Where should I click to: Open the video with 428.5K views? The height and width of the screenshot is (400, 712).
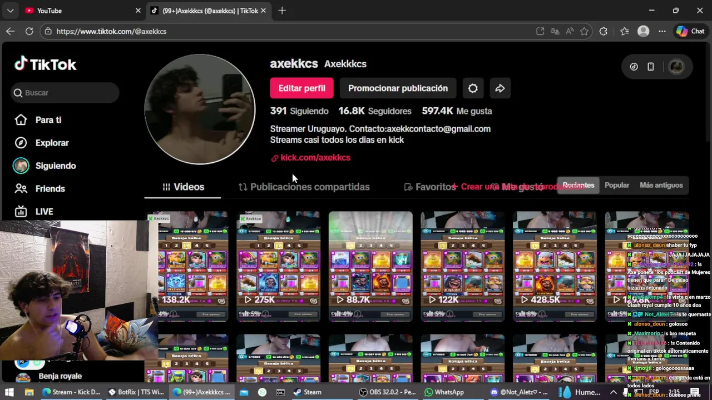pyautogui.click(x=555, y=266)
